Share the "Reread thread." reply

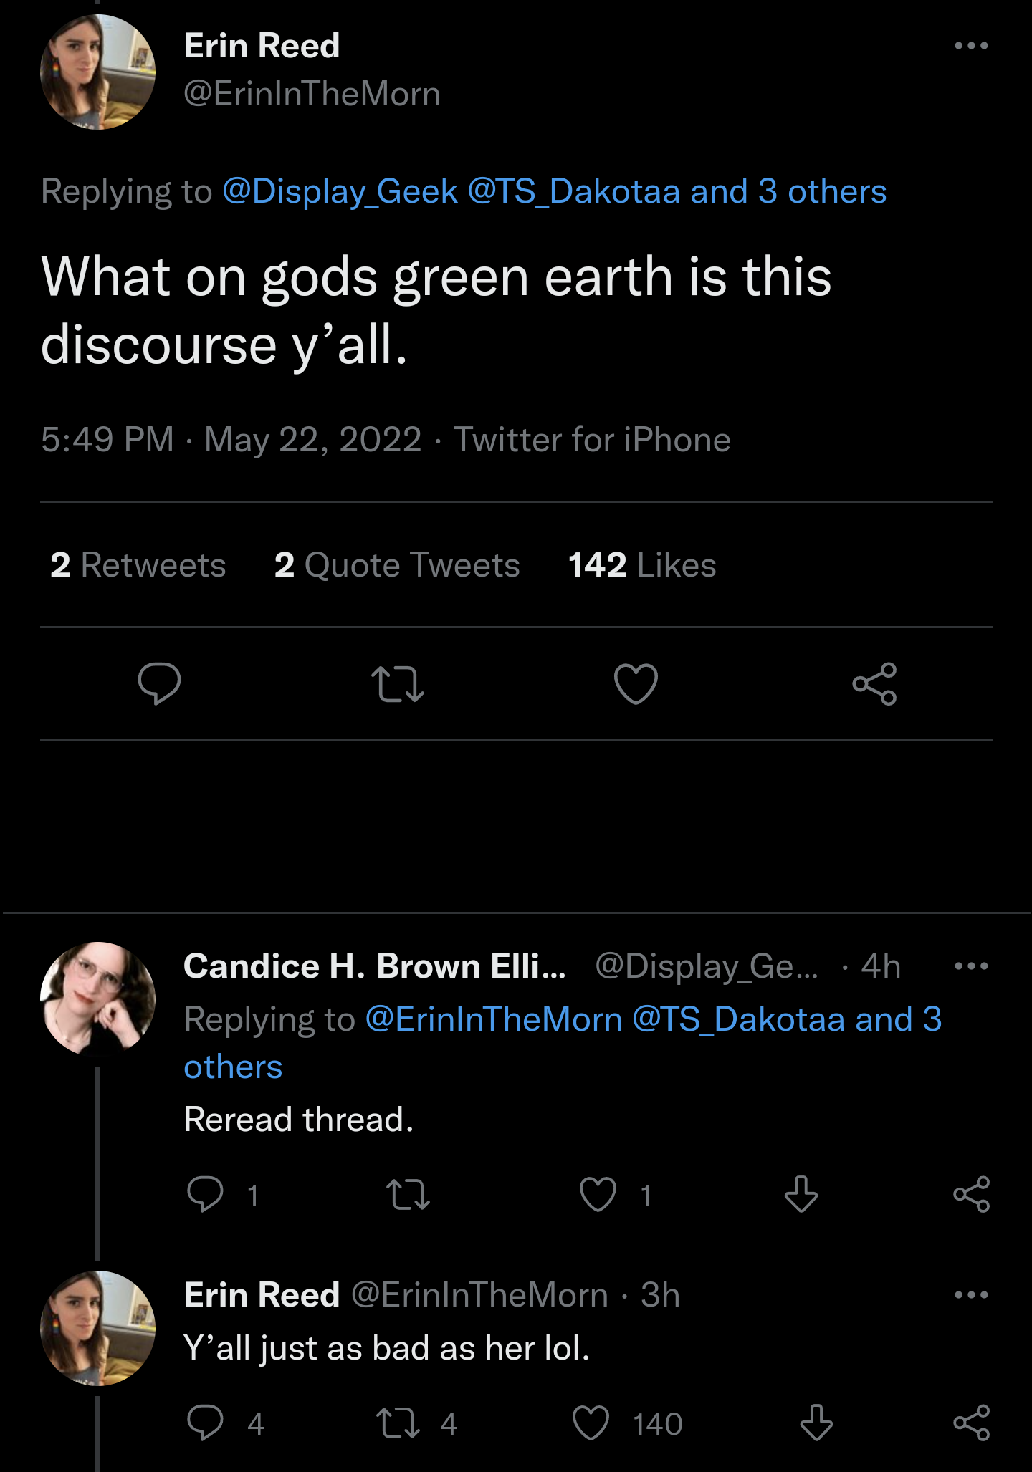click(971, 1194)
